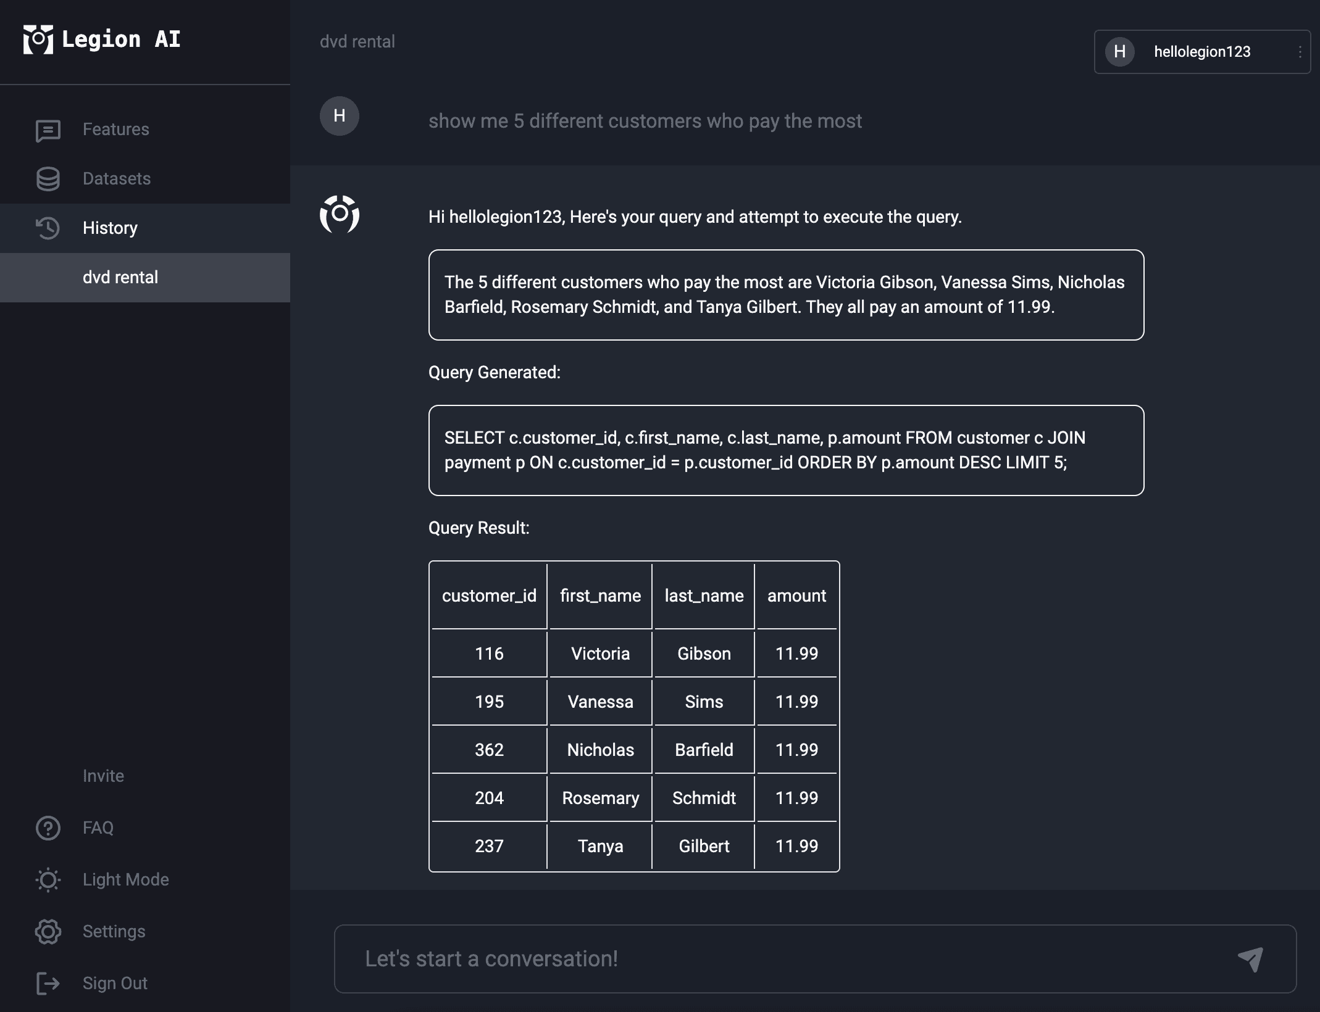
Task: Click the Light Mode sun icon
Action: click(x=48, y=880)
